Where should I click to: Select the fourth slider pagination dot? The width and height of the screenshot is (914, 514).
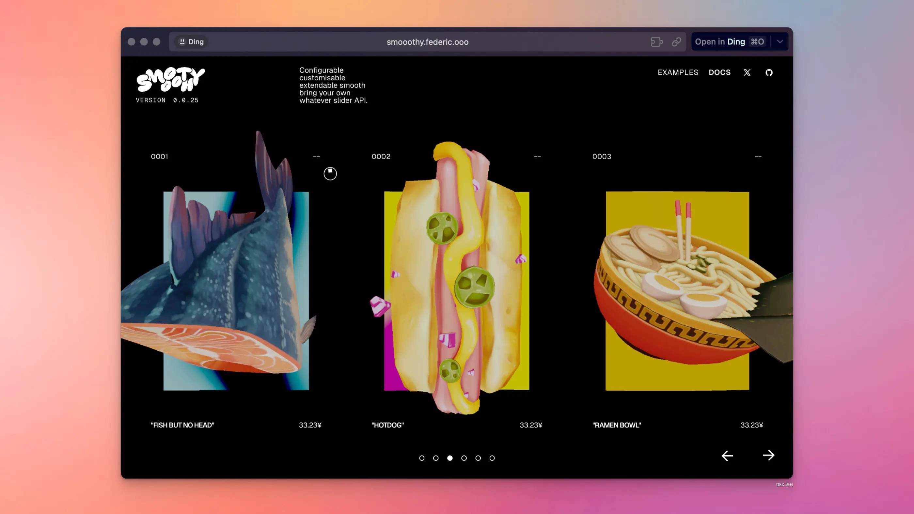(464, 458)
